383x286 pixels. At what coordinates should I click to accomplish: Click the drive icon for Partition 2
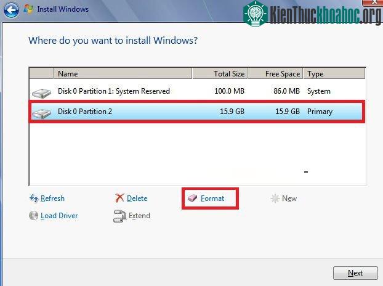41,113
